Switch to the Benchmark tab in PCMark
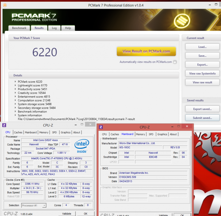221x216 pixels. click(x=19, y=28)
